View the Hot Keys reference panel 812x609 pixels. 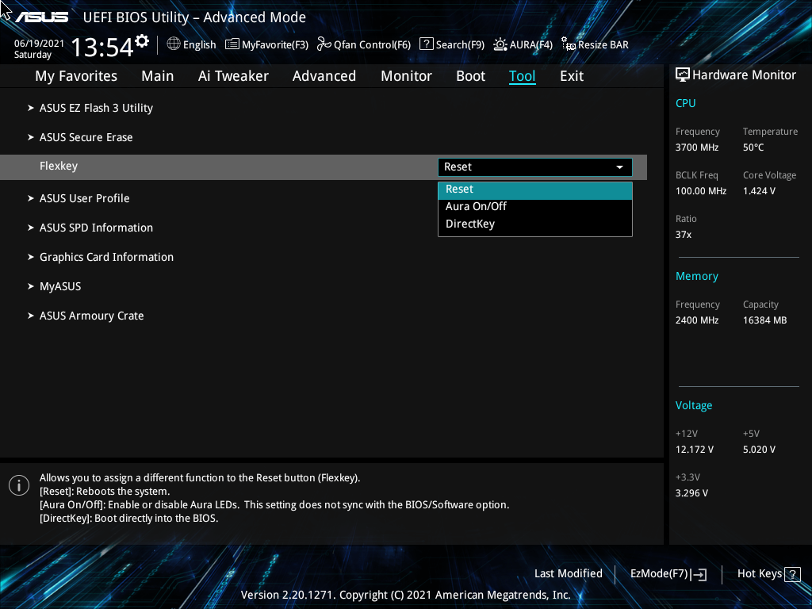point(767,573)
